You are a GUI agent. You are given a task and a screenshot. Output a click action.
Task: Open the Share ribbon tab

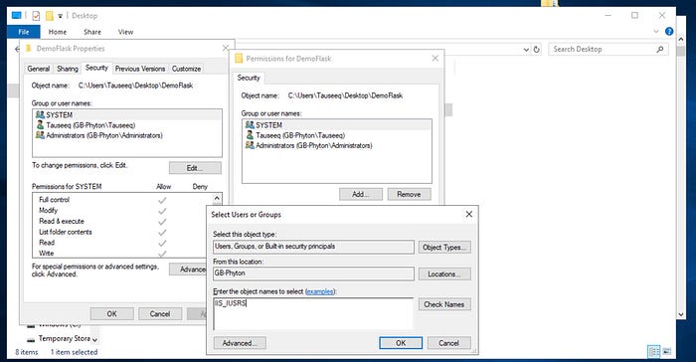pyautogui.click(x=91, y=32)
